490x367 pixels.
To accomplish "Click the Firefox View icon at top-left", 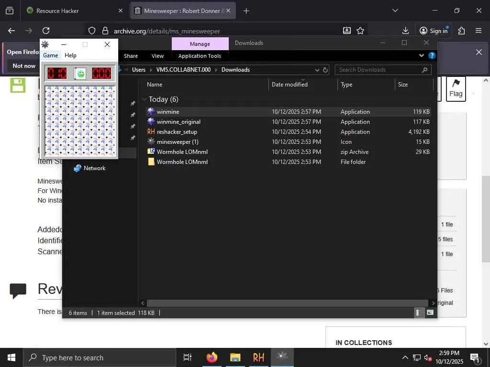I will pos(10,11).
